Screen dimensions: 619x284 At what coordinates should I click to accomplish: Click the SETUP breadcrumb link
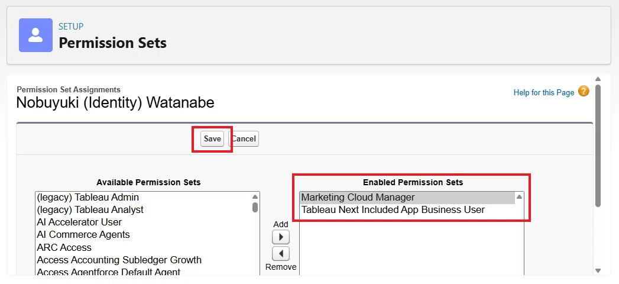point(71,27)
